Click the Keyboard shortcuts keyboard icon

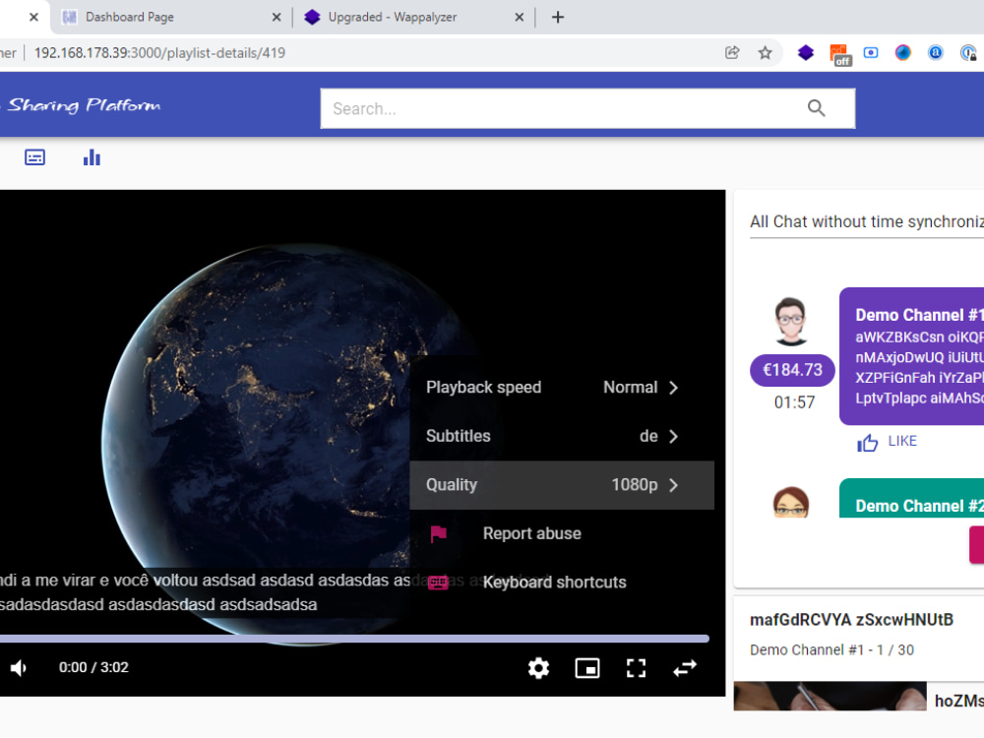[x=438, y=583]
